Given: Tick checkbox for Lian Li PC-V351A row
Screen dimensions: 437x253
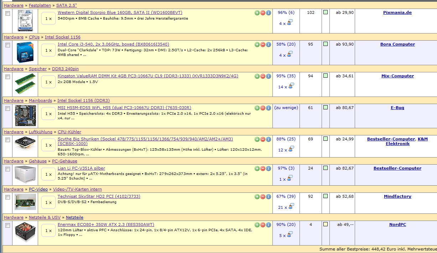Looking at the screenshot, I should tap(8, 169).
